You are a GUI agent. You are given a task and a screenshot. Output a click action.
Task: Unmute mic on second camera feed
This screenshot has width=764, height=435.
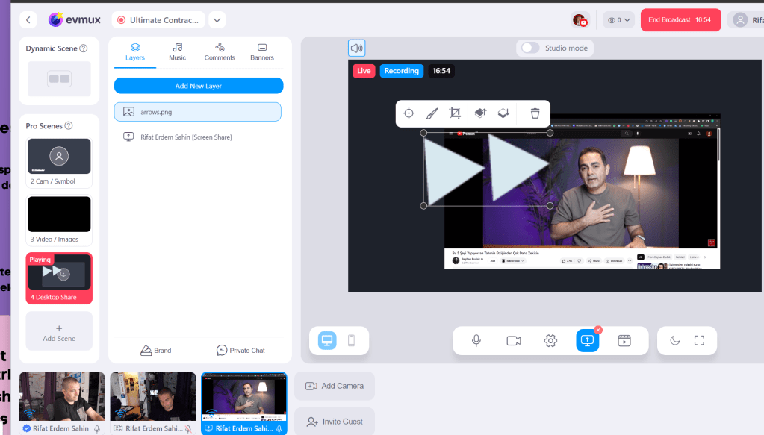[x=188, y=429]
